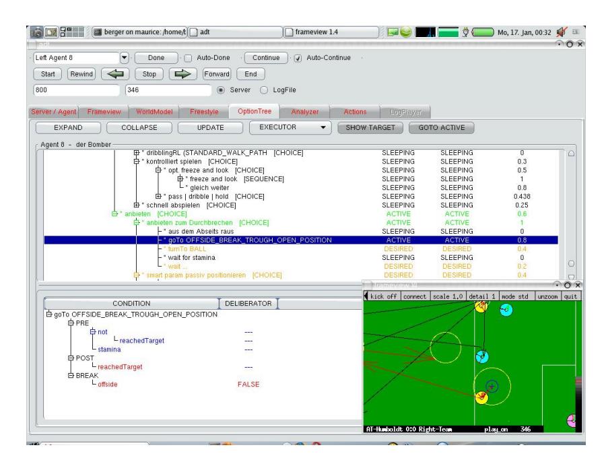Click the Done button

(156, 58)
